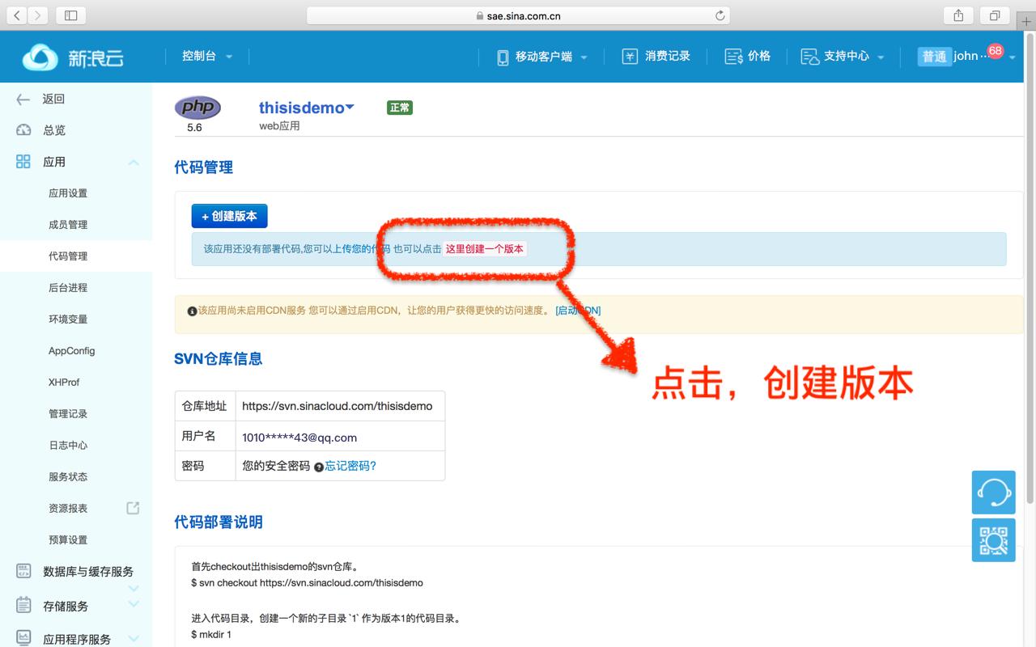Open john user account menu
Viewport: 1036px width, 647px height.
pos(967,57)
